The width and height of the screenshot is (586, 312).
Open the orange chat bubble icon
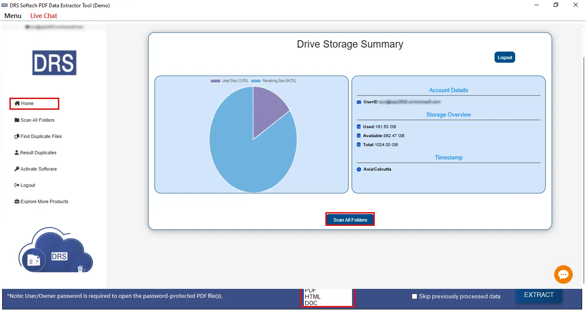click(x=563, y=274)
